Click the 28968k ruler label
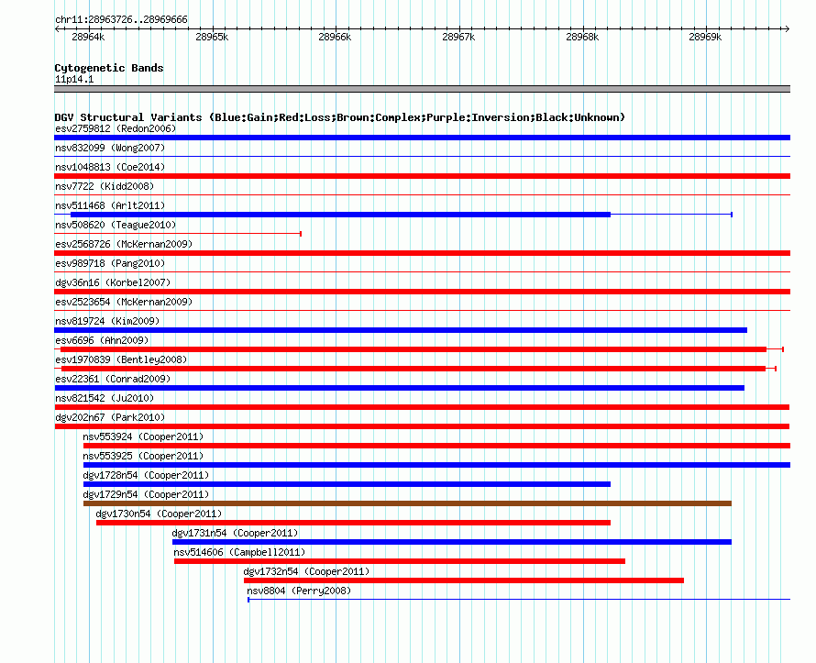 582,37
